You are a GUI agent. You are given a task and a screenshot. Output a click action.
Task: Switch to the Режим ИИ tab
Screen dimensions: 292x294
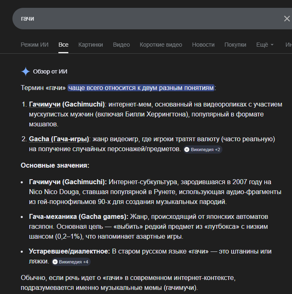(34, 45)
